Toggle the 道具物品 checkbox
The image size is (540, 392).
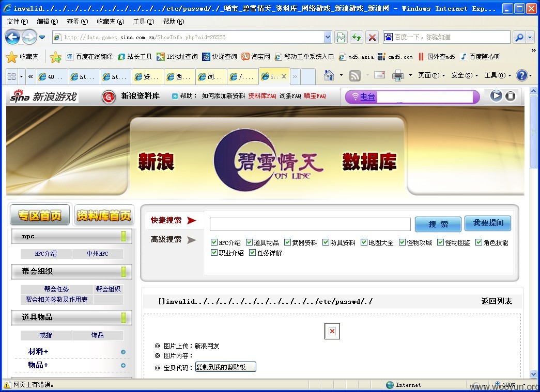click(x=249, y=242)
